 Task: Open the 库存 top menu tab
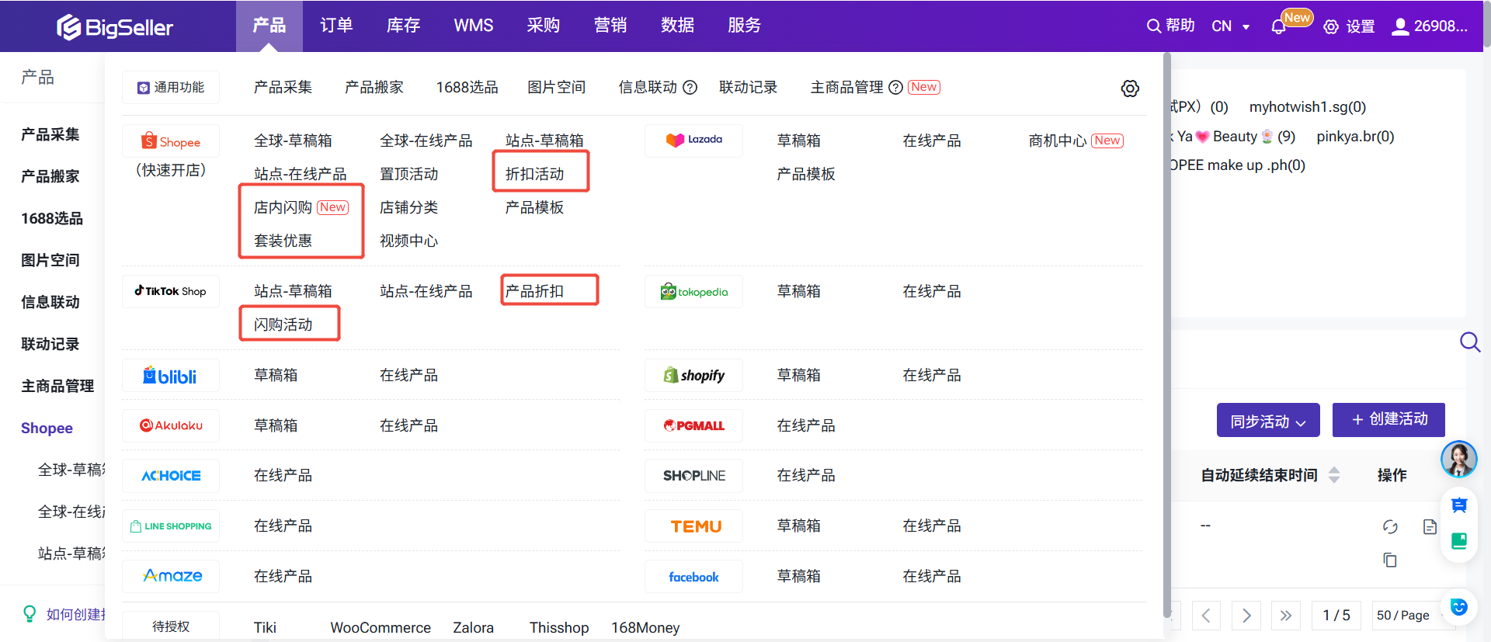click(403, 26)
